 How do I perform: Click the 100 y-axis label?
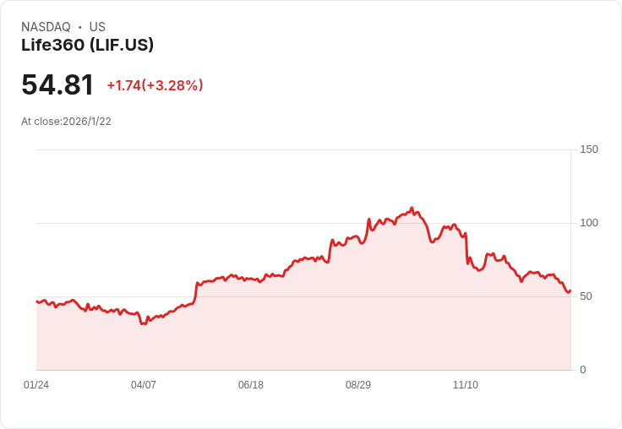click(x=589, y=223)
